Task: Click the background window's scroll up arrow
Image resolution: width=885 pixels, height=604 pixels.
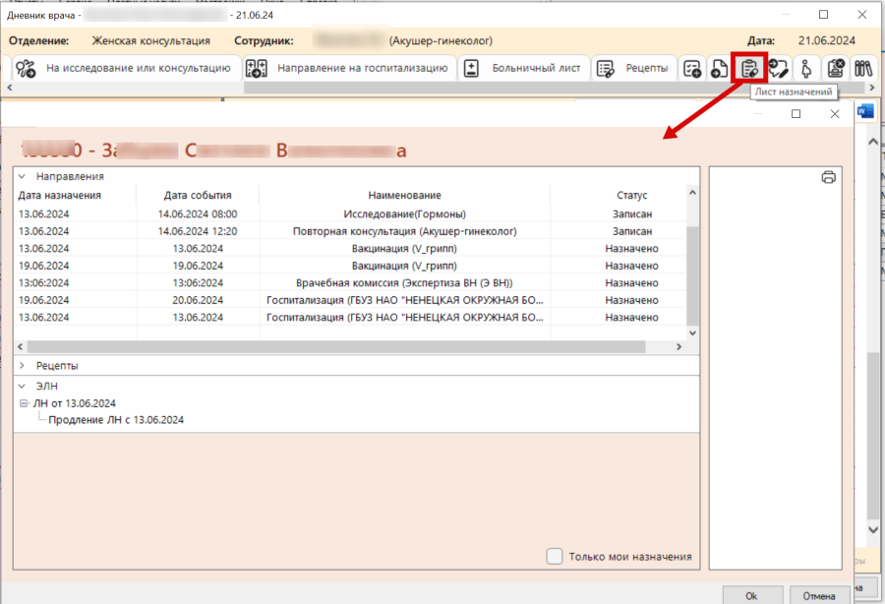Action: coord(873,142)
